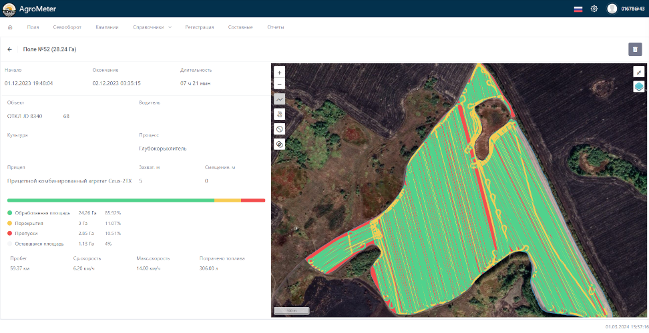Open settings gear in the header
Image resolution: width=649 pixels, height=333 pixels.
[594, 9]
